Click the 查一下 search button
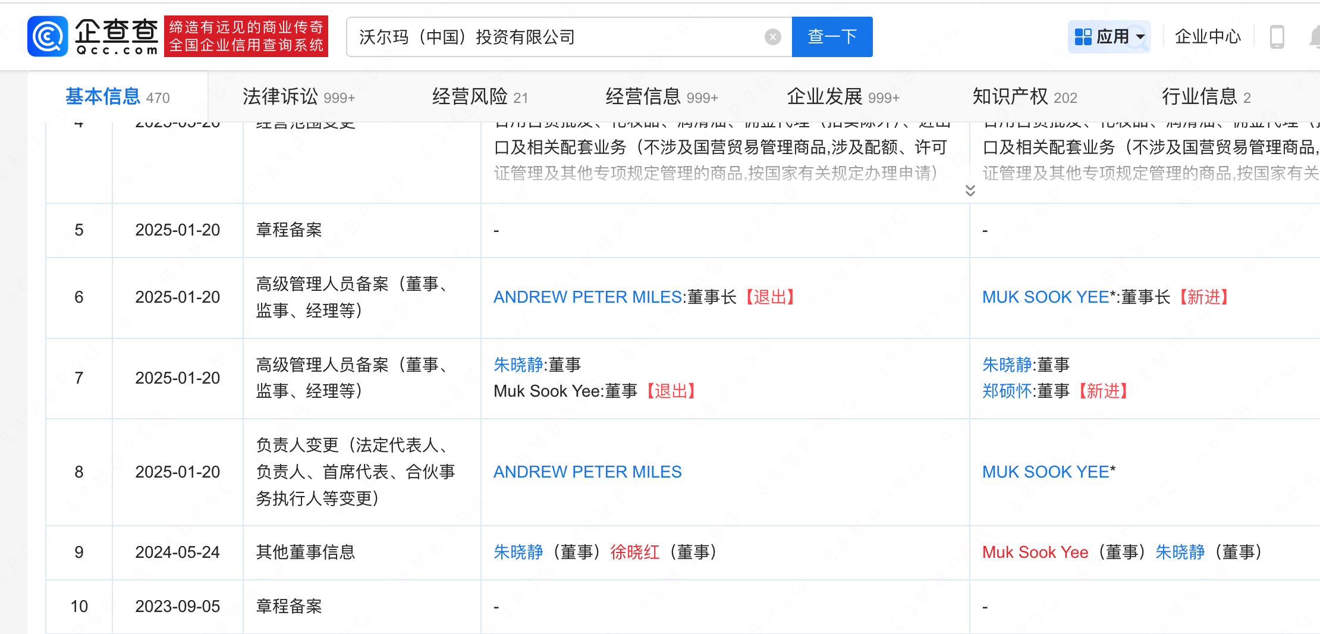The height and width of the screenshot is (634, 1320). pyautogui.click(x=832, y=37)
